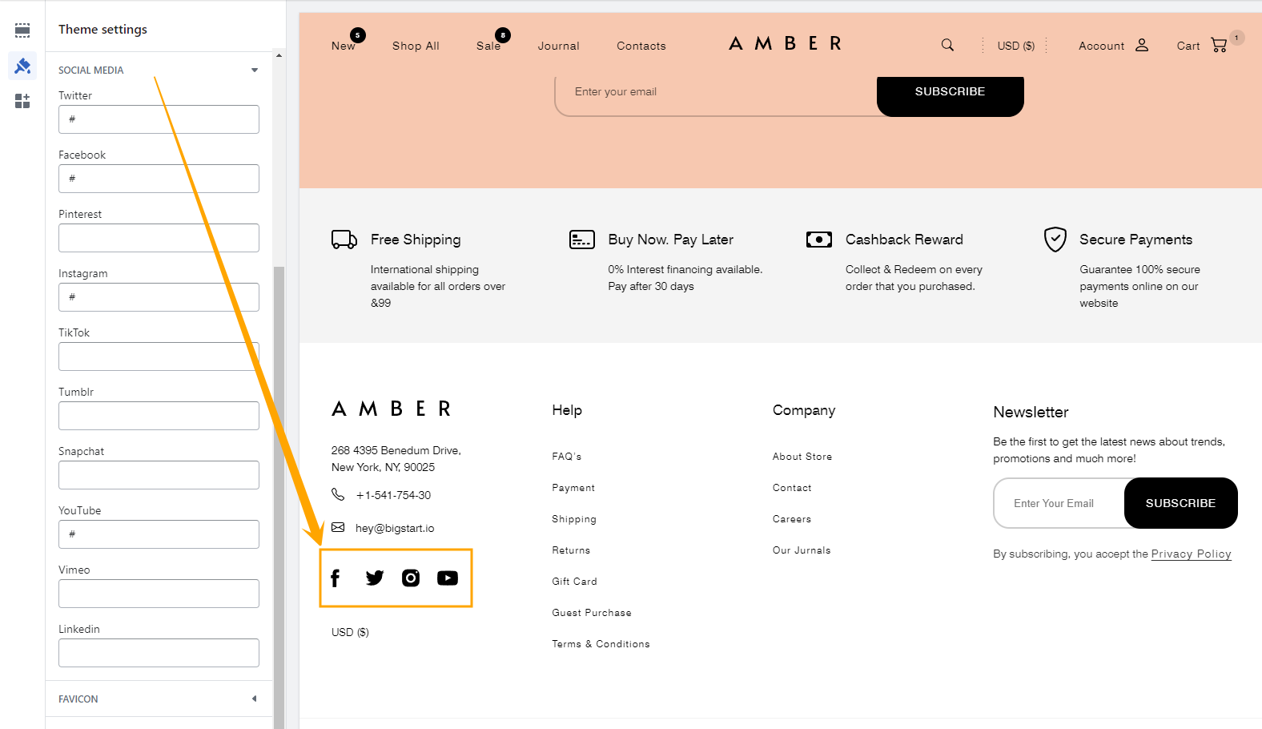Screen dimensions: 1262x729
Task: Click the YouTube icon in footer
Action: (448, 578)
